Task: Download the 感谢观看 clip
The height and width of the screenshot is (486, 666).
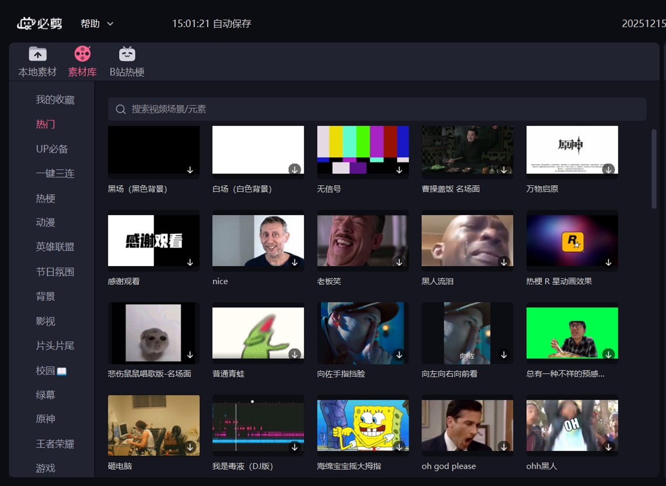Action: coord(190,262)
